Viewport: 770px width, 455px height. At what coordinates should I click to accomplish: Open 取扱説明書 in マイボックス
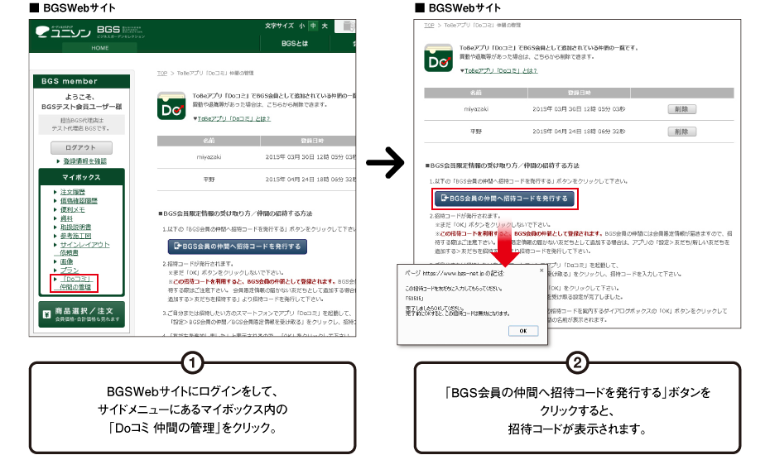(x=75, y=227)
